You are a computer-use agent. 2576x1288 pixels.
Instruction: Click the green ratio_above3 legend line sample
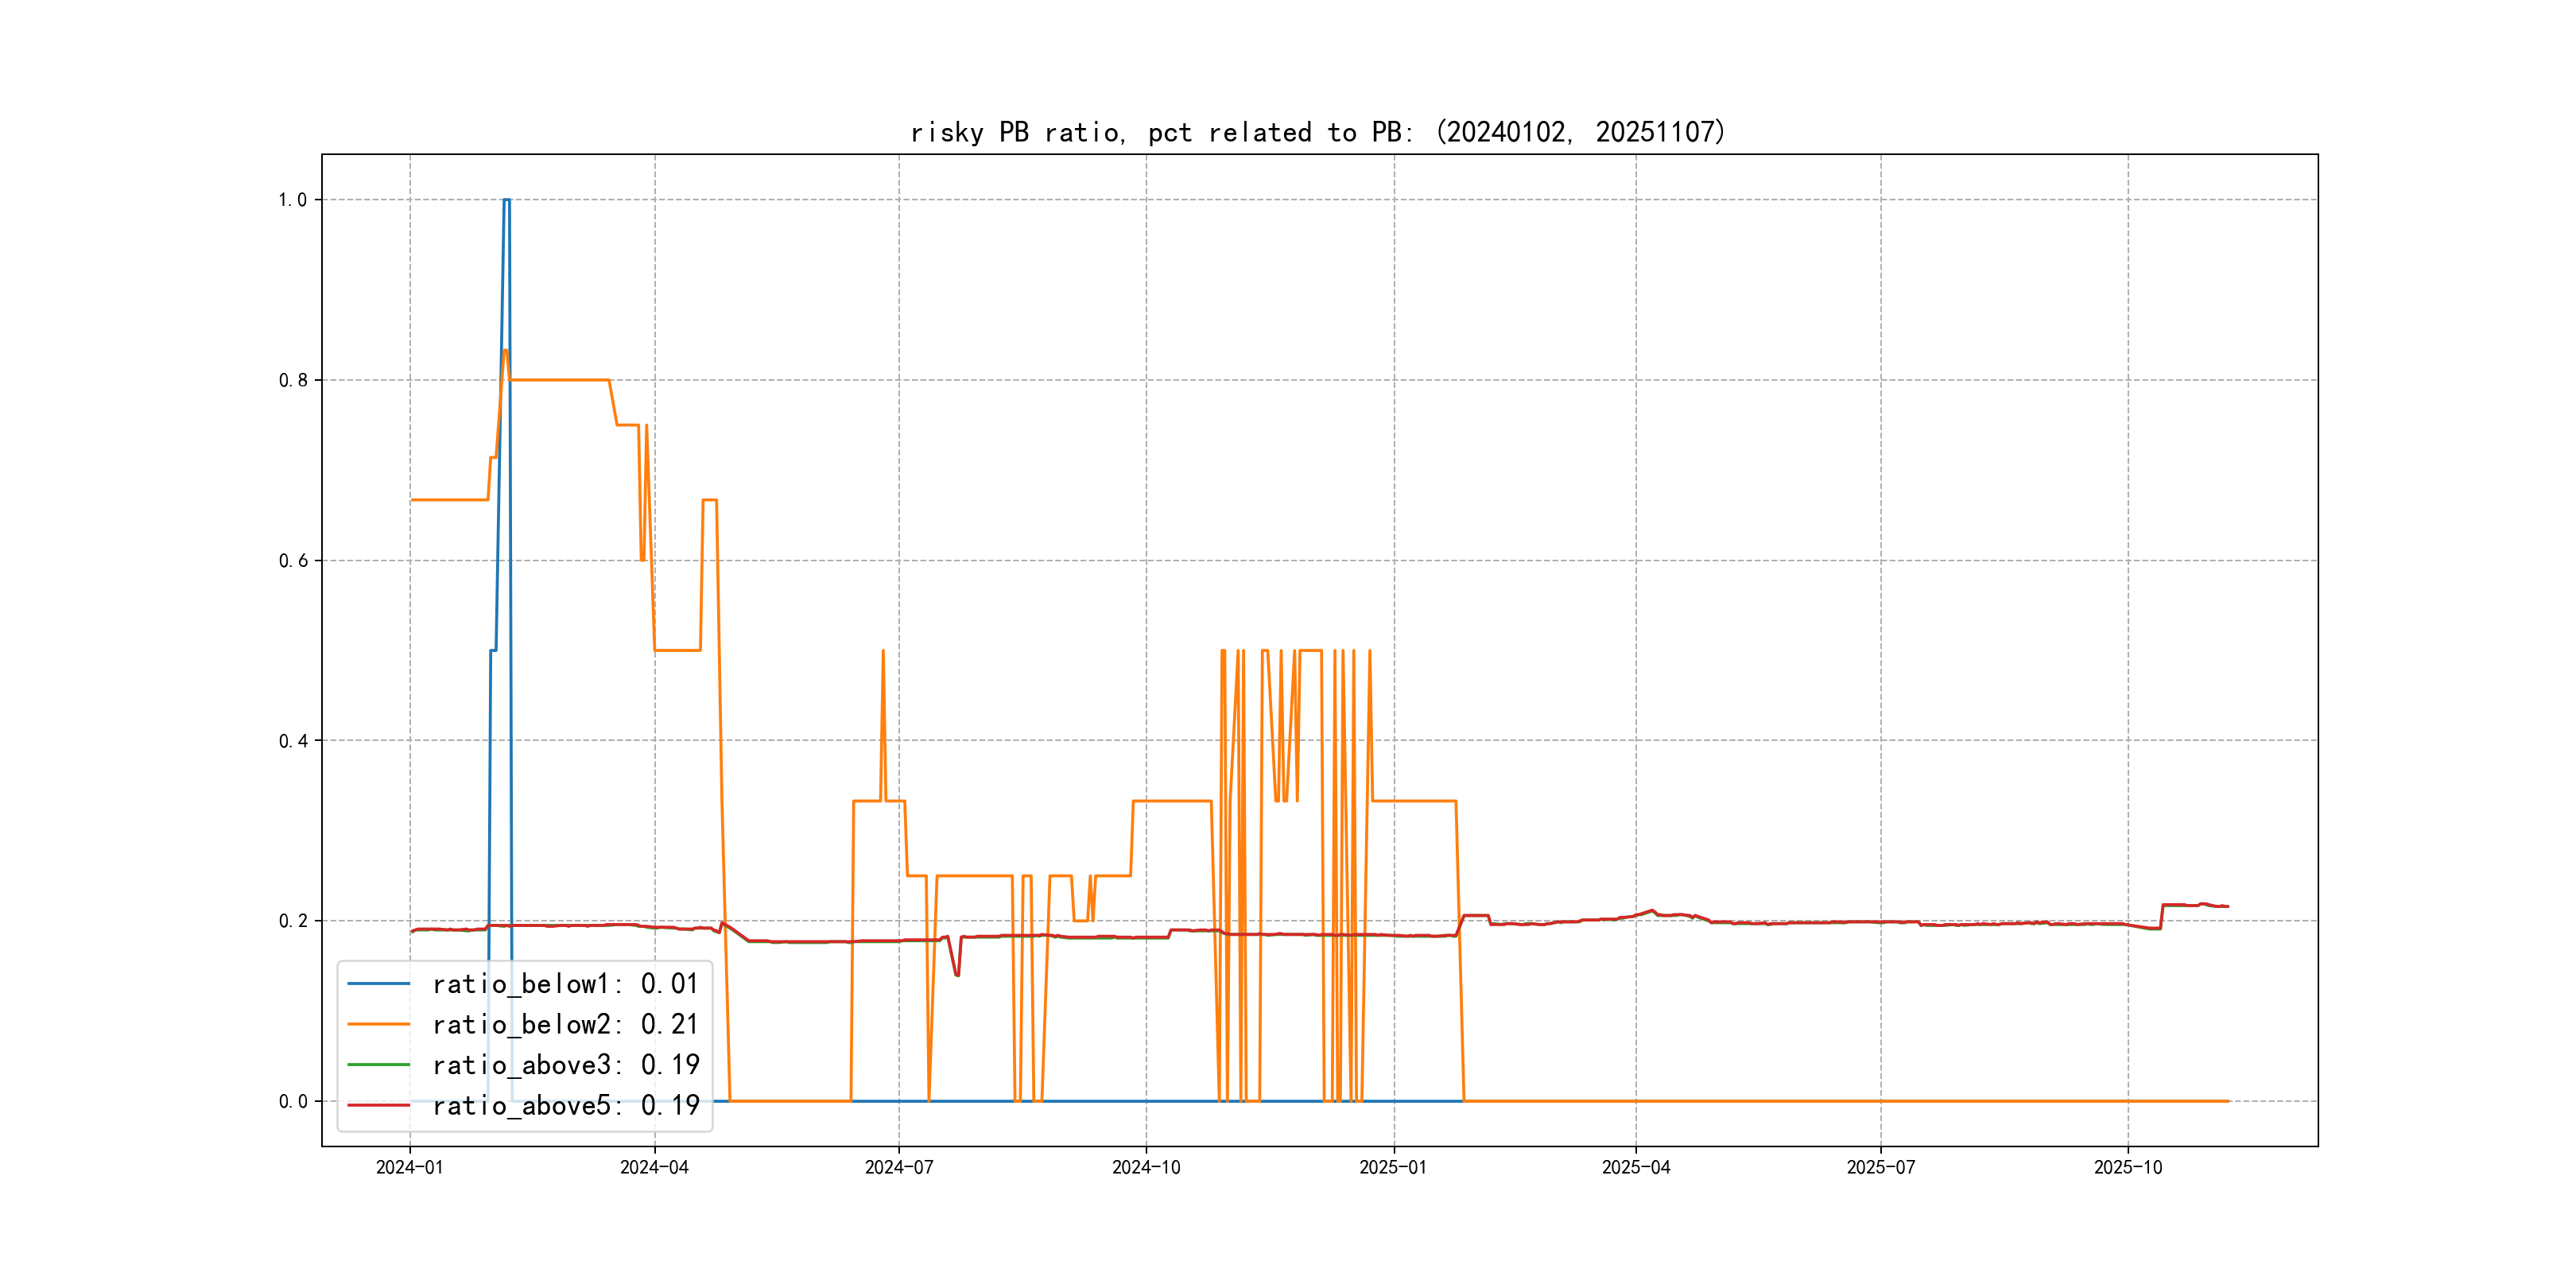pos(378,1065)
